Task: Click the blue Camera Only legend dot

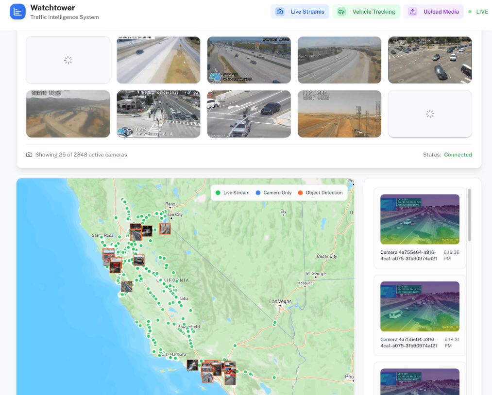Action: pyautogui.click(x=258, y=193)
